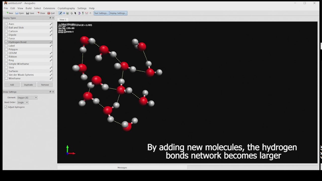Open settings wrench for Label display
This screenshot has height=181, width=322.
51,46
